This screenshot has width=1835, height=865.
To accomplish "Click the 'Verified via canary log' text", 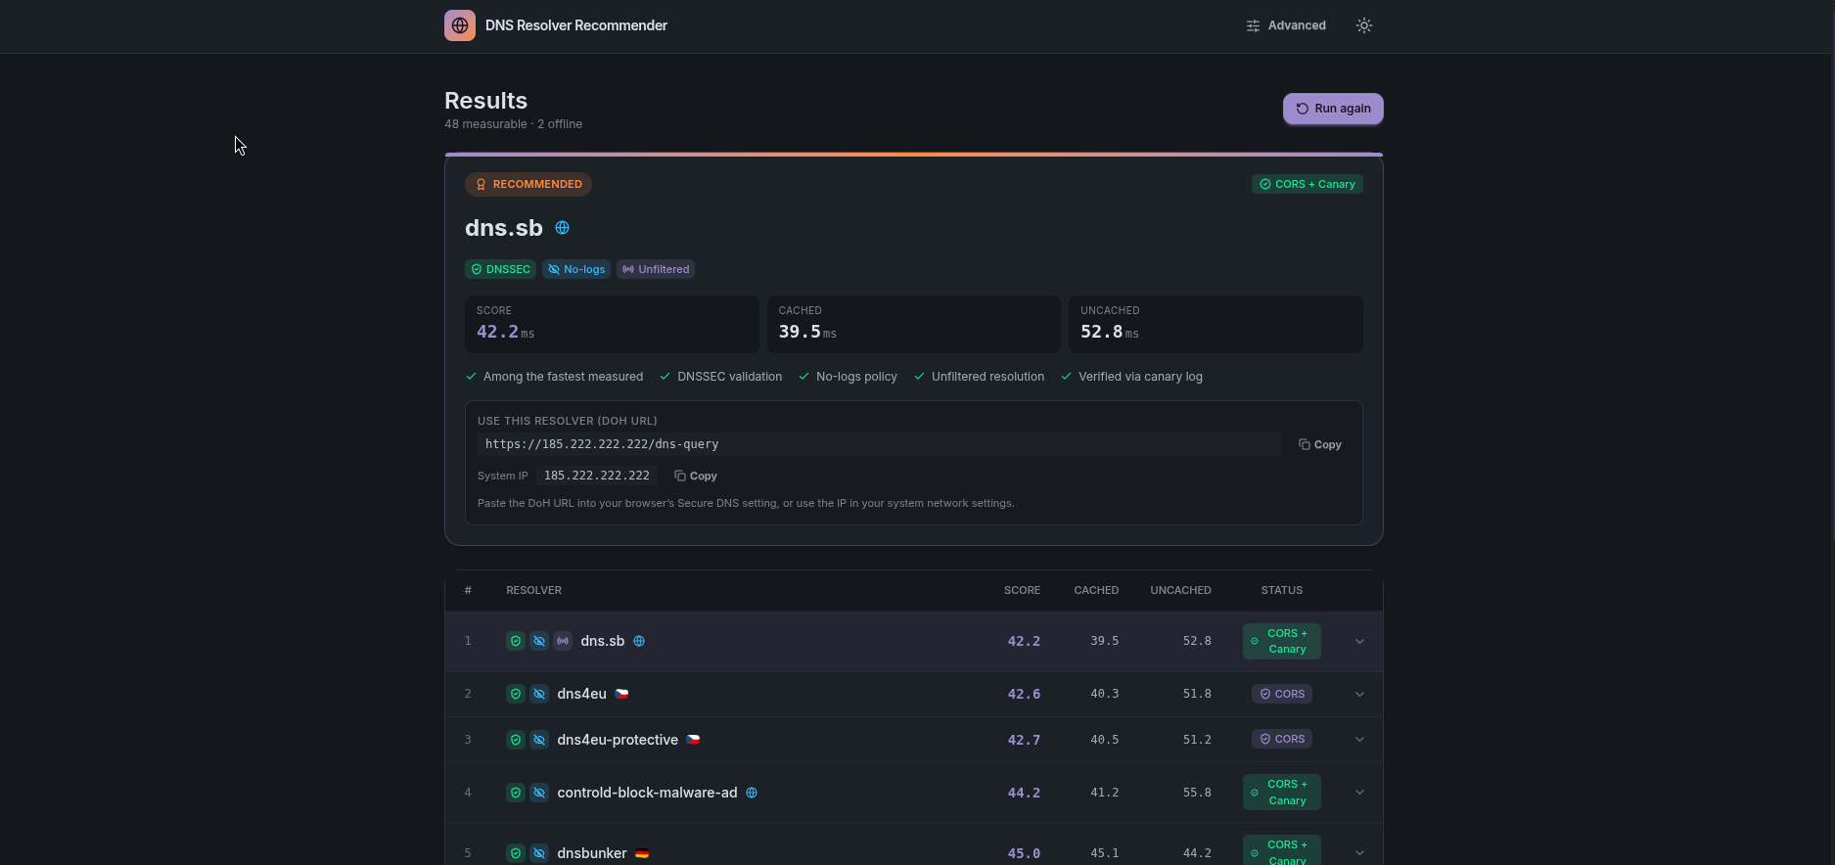I will coord(1140,377).
